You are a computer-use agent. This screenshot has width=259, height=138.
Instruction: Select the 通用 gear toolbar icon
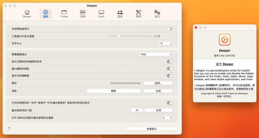tap(46, 12)
